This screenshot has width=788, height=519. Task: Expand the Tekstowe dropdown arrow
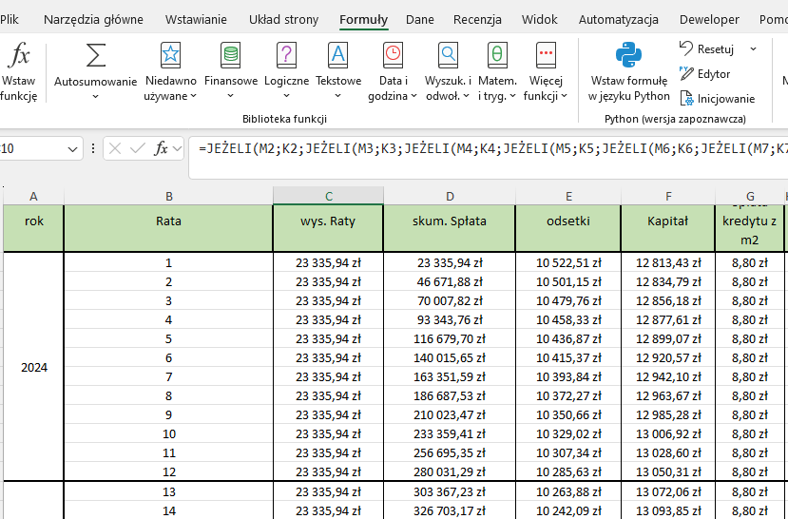coord(337,96)
